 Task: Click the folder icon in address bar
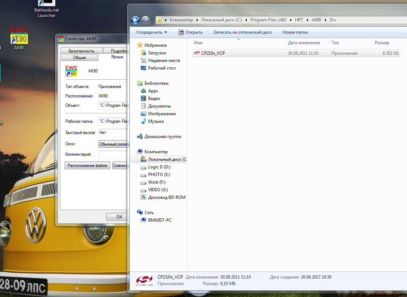coord(159,20)
